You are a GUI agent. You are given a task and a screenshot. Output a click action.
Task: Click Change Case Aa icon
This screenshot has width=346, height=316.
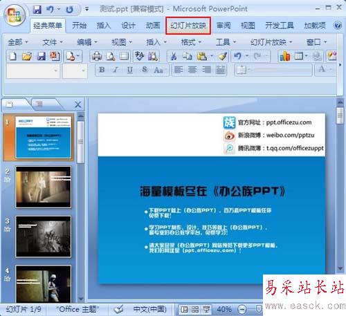pyautogui.click(x=158, y=70)
